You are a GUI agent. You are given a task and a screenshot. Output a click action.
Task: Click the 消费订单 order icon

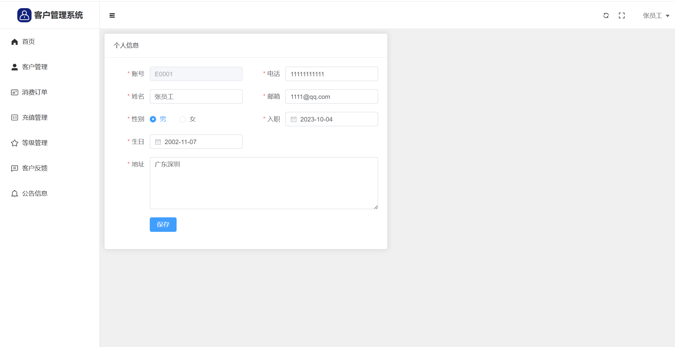(14, 92)
